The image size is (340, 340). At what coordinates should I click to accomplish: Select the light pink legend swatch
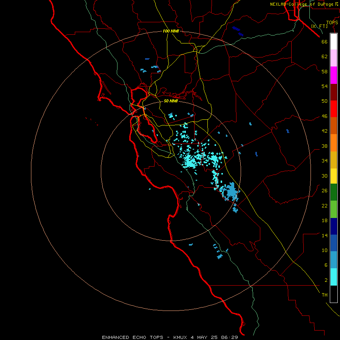click(334, 58)
